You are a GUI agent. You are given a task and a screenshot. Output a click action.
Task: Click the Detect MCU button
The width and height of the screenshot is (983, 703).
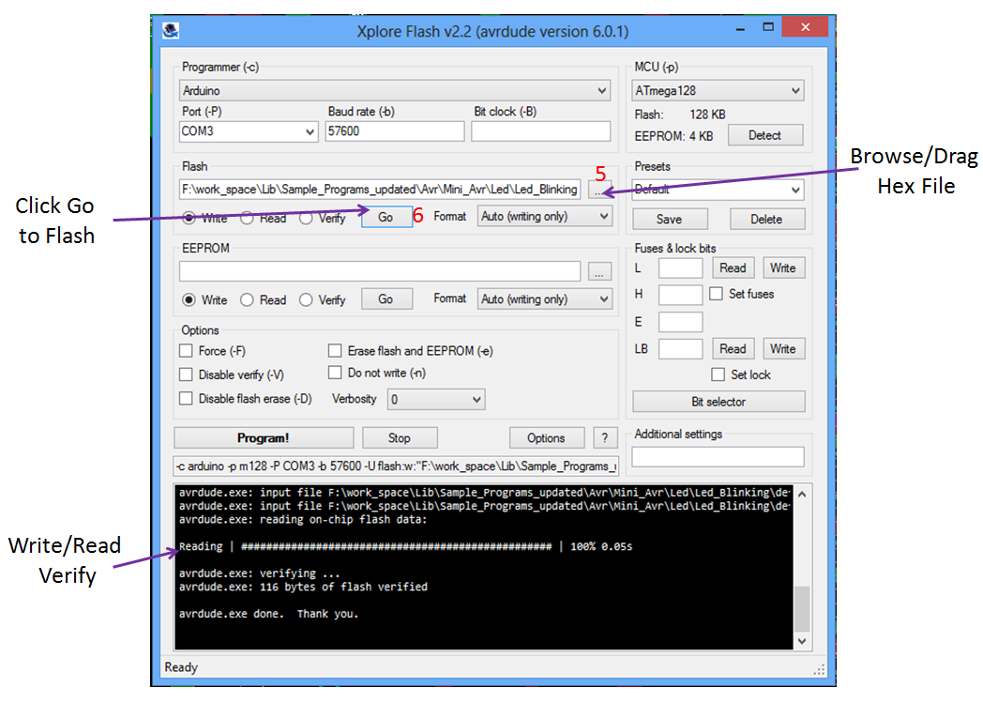[x=764, y=135]
